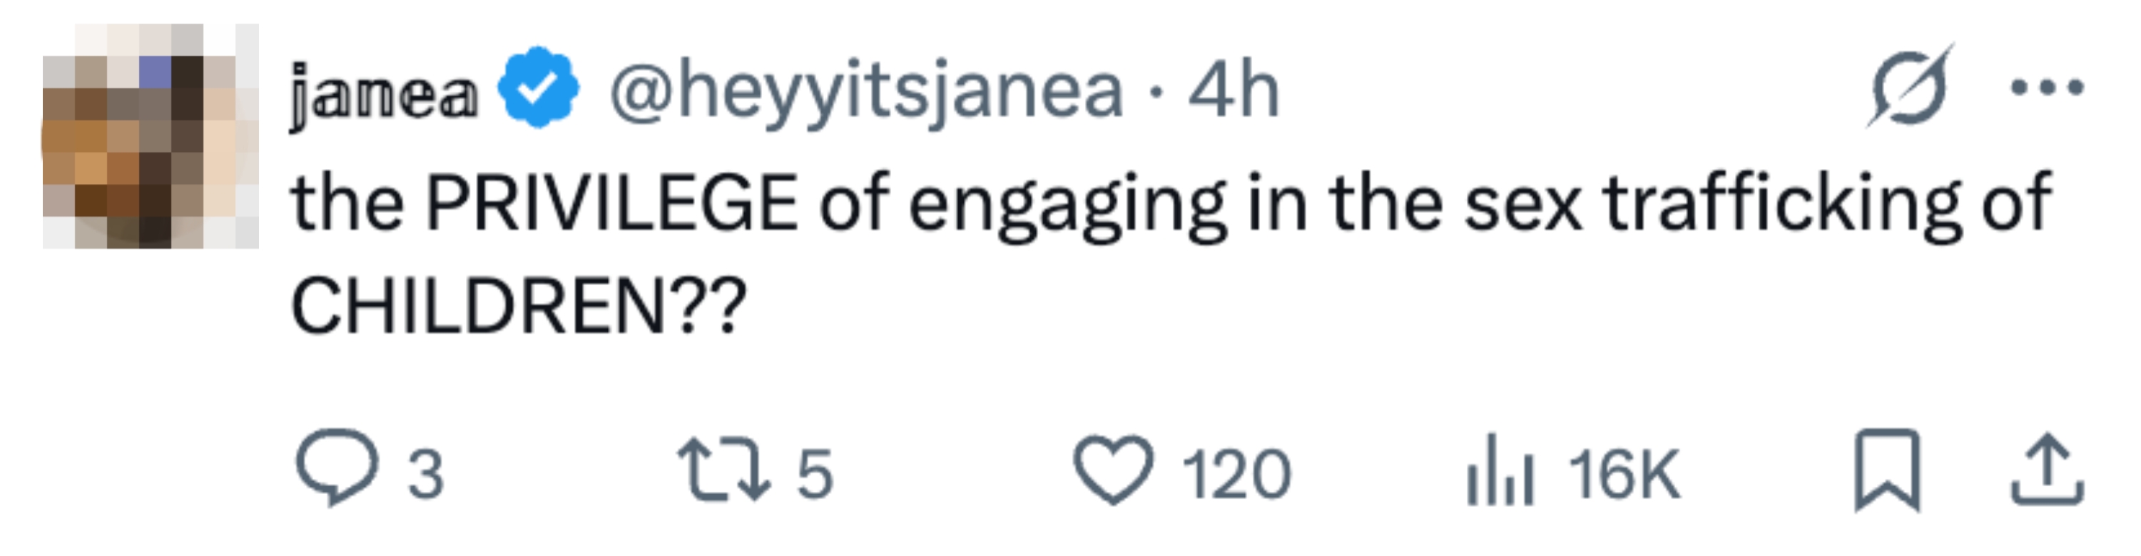Open the @heyyitsjanea handle link
The image size is (2141, 556).
866,93
